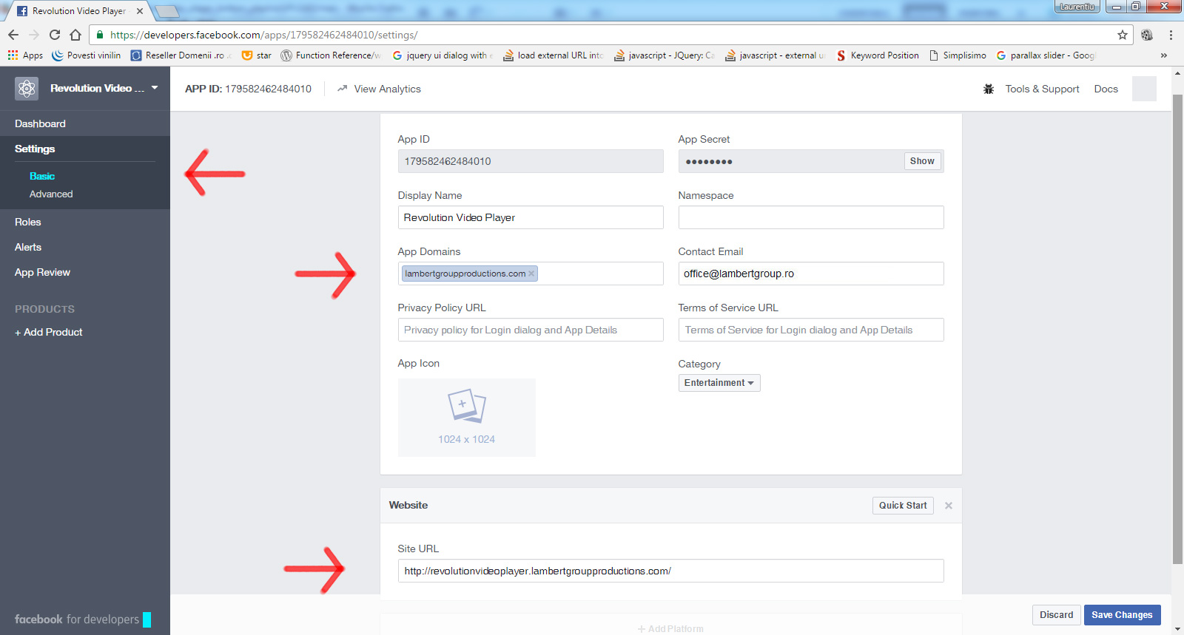Open Povesti vinilin bookmark
This screenshot has height=635, width=1184.
coord(86,55)
